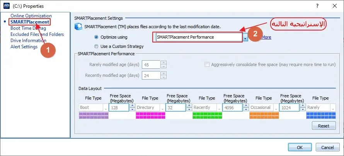The image size is (344, 156).
Task: Close the Properties dialog window
Action: 335,6
